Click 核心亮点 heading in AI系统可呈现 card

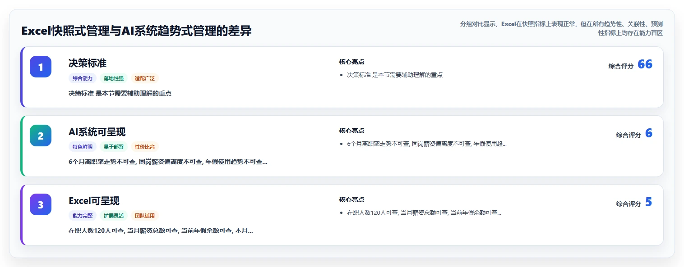point(351,131)
